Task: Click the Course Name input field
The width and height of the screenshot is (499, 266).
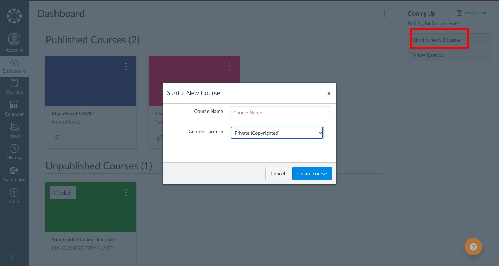Action: click(280, 113)
